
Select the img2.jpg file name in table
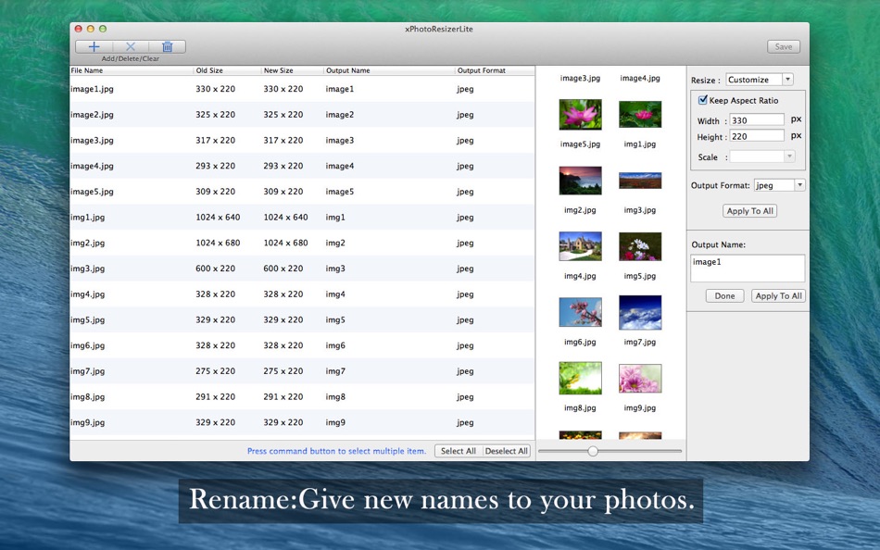point(88,243)
